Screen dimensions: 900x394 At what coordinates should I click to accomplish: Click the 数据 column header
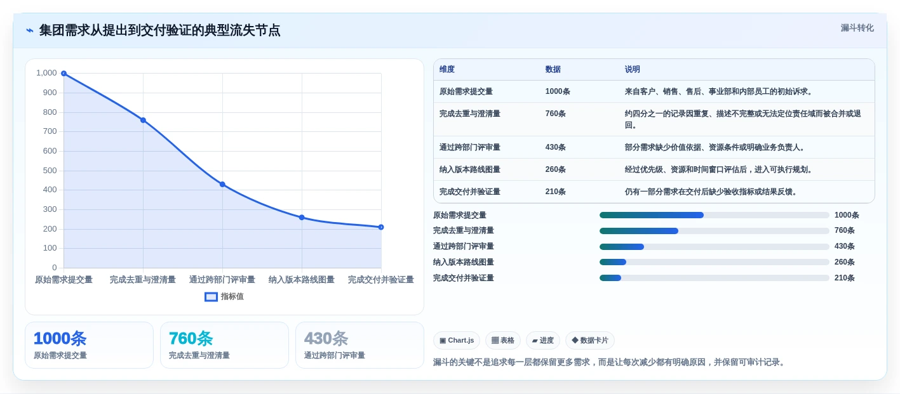tap(553, 70)
